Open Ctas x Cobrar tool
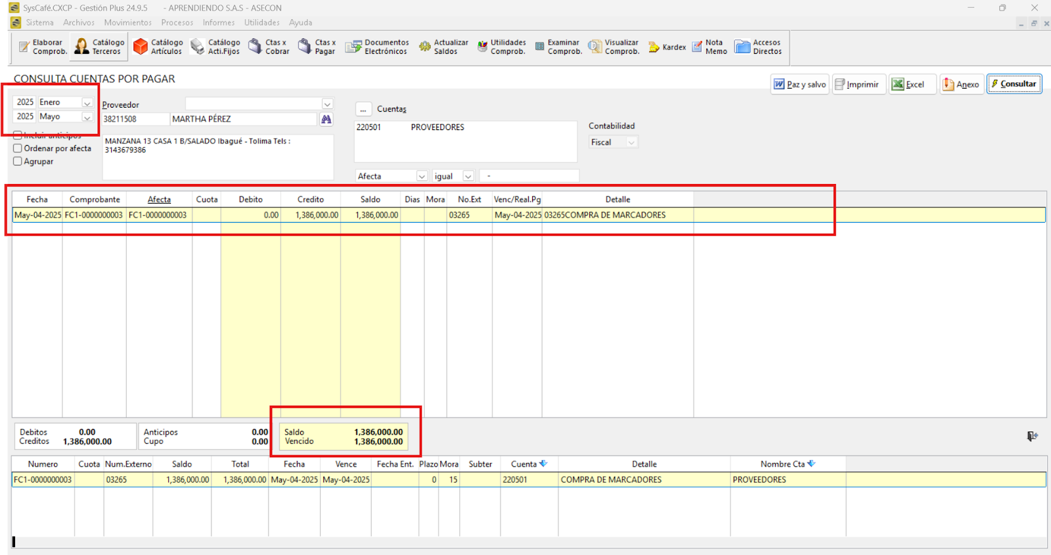 [269, 47]
